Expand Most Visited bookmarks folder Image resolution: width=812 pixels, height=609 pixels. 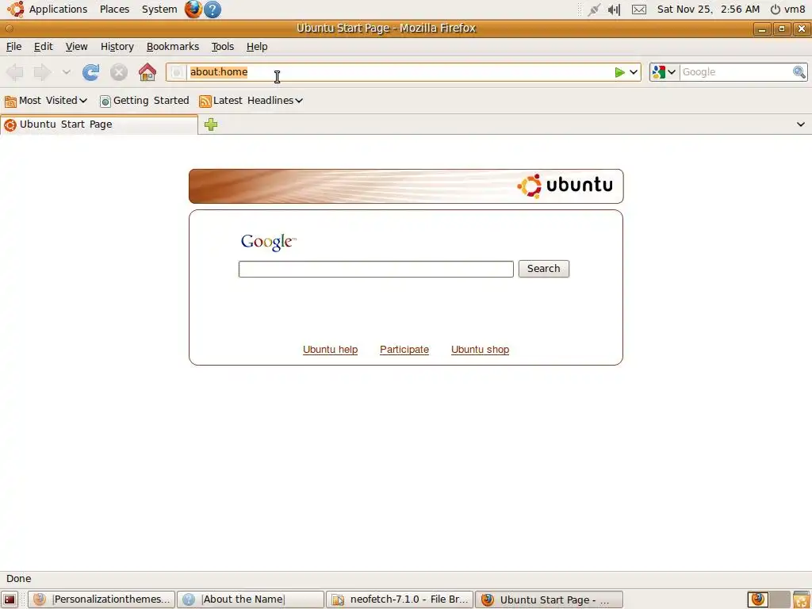tap(45, 101)
